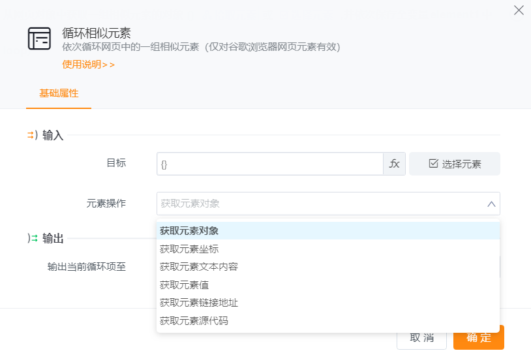
Task: Select 获取元素源代码 in the list
Action: tap(194, 321)
